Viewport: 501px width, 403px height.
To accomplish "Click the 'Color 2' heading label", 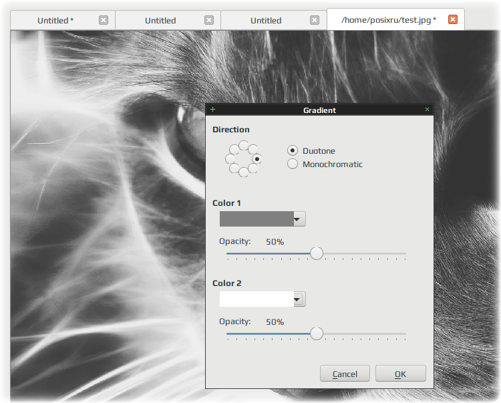I will [227, 283].
